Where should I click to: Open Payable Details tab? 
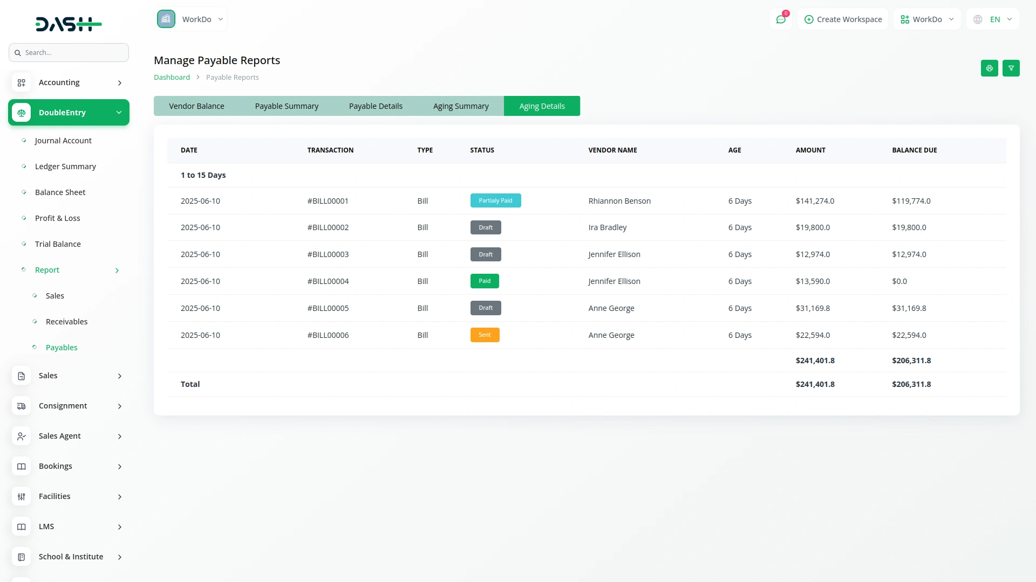coord(376,106)
